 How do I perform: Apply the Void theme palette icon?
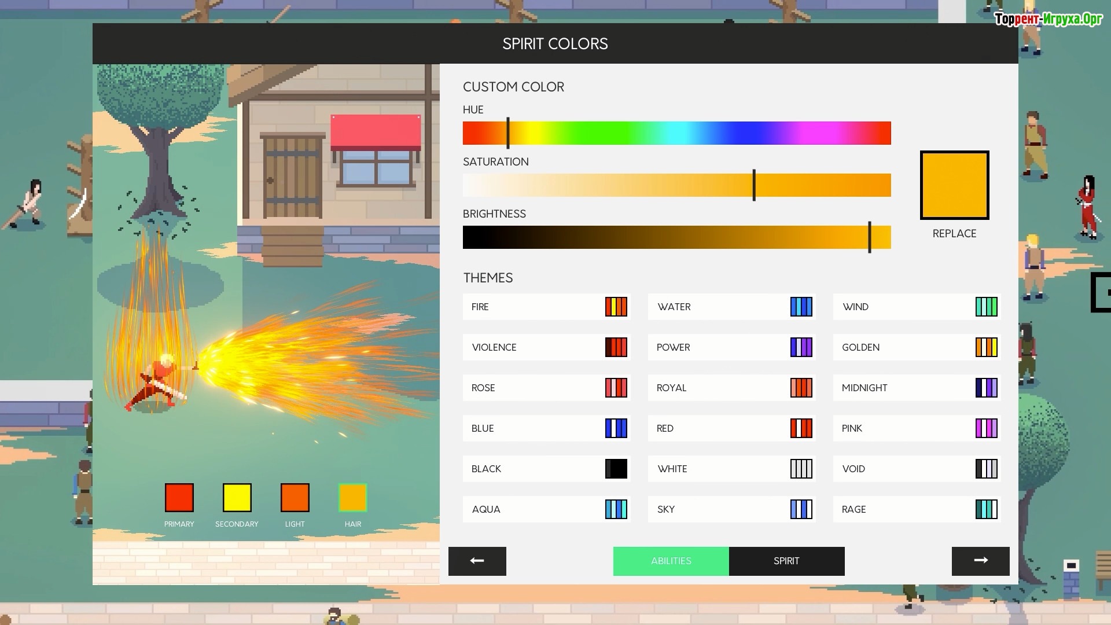[x=986, y=469]
